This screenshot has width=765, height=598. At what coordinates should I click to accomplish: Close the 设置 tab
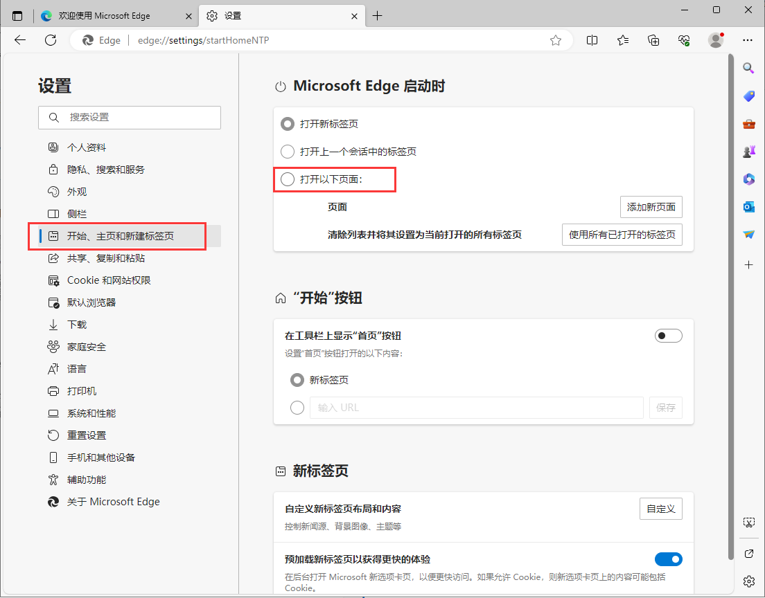[x=354, y=16]
